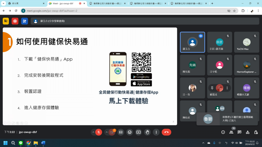
Task: Expand video settings arrow beside camera
Action: coord(106,132)
